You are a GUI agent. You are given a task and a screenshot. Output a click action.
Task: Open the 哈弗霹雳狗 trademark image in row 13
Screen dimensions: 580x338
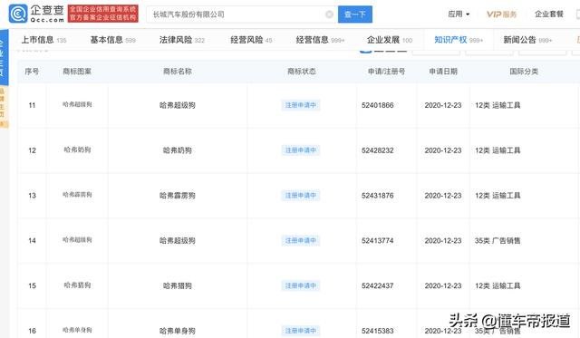pyautogui.click(x=77, y=195)
